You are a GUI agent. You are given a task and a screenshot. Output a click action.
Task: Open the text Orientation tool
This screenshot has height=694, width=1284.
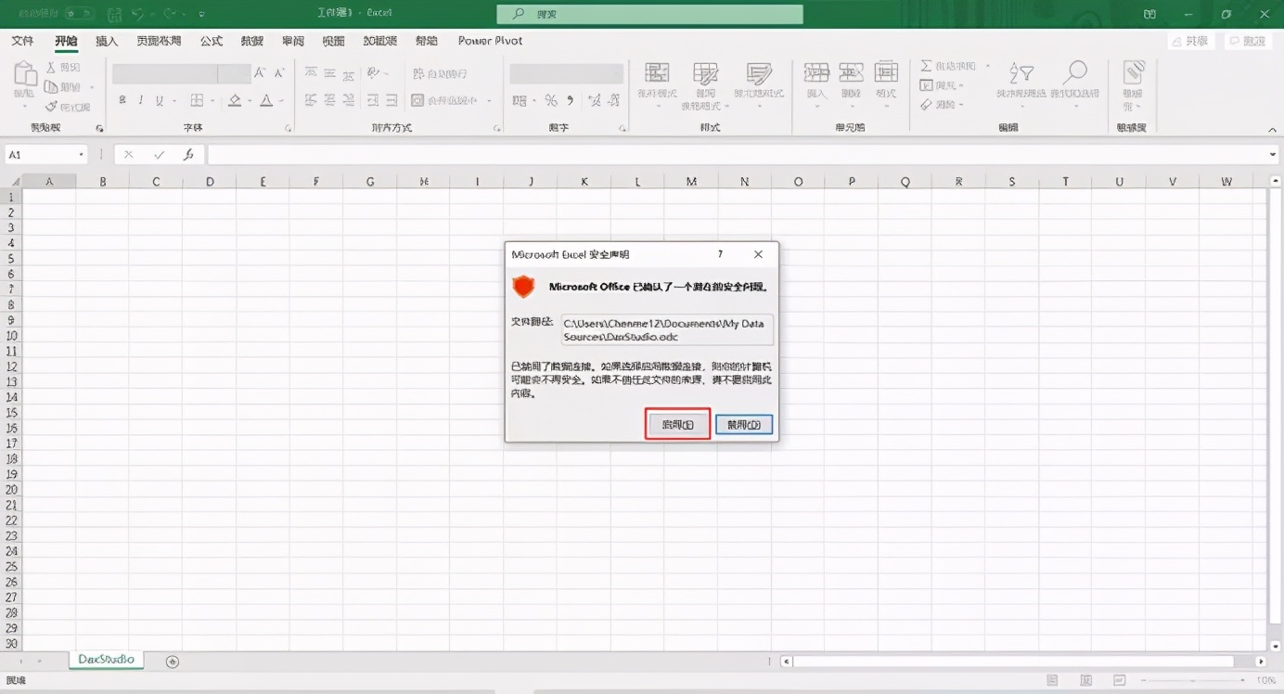pos(374,73)
